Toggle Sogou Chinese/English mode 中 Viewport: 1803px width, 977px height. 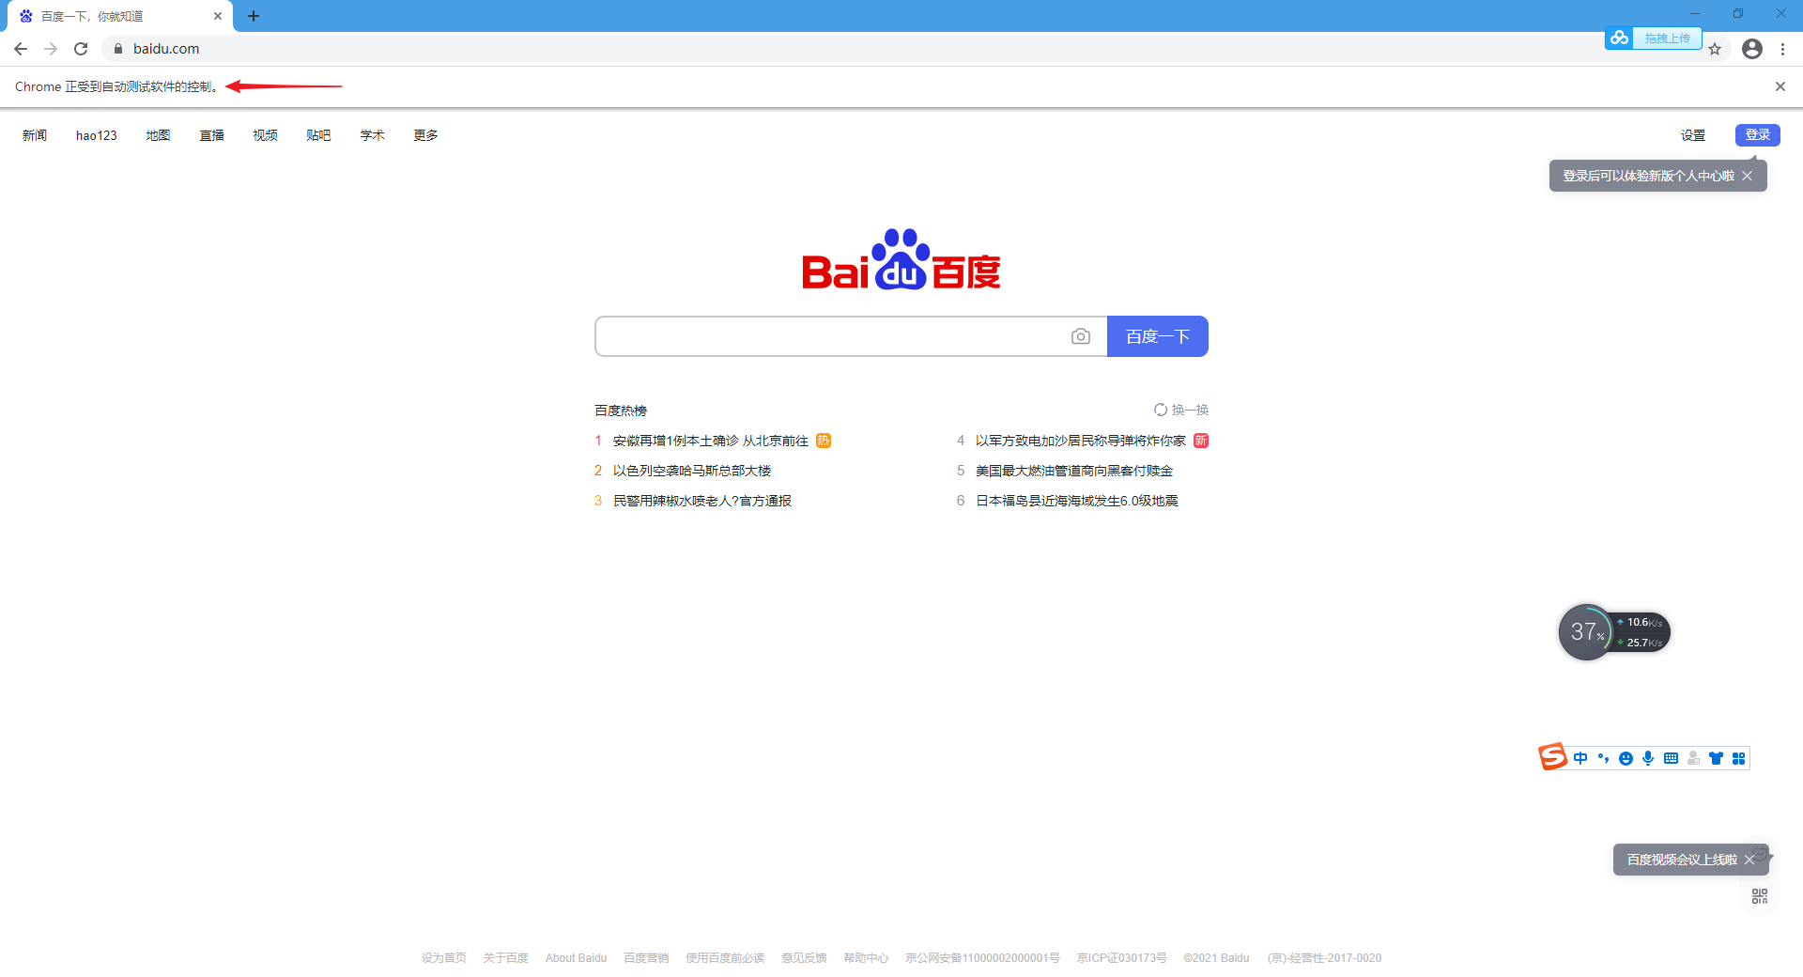pos(1581,758)
